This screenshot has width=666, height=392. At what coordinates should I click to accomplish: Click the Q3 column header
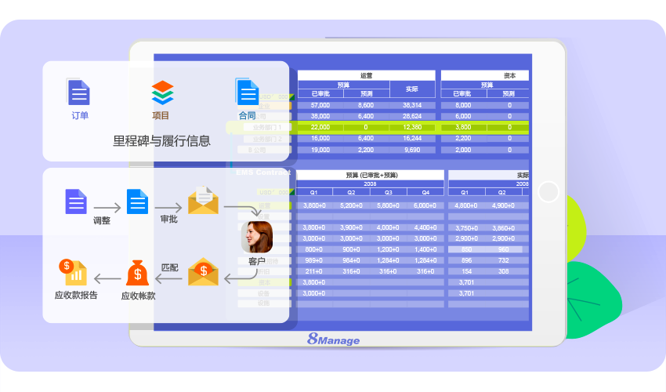[x=388, y=192]
